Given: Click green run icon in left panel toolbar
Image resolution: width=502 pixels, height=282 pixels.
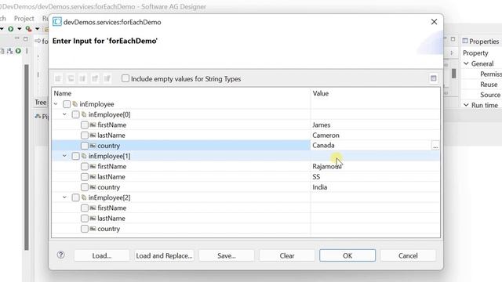Looking at the screenshot, I should tap(18, 51).
